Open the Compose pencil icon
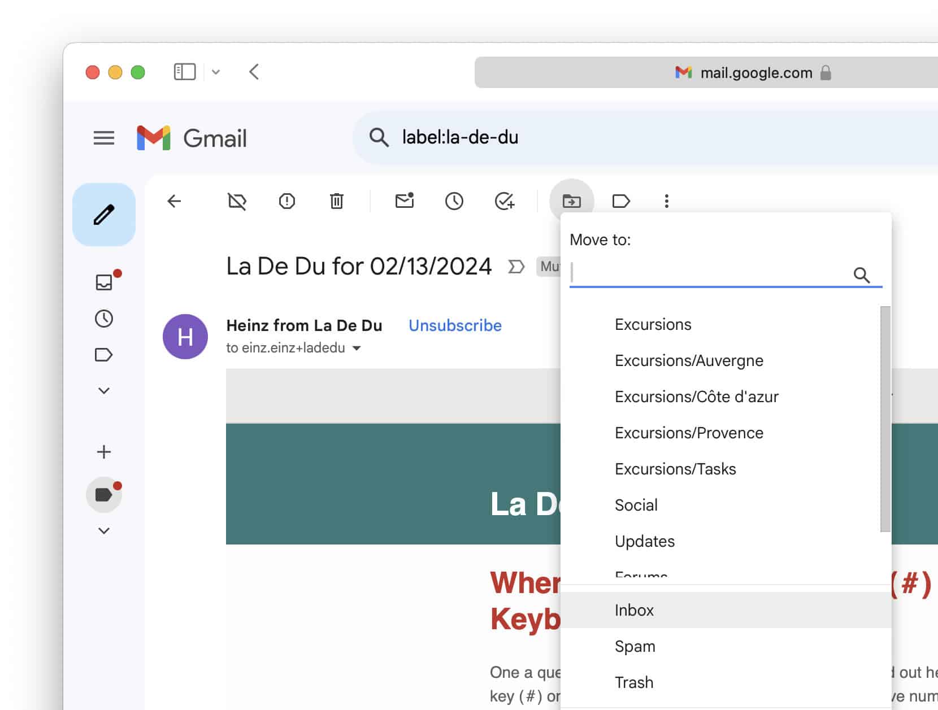Viewport: 938px width, 710px height. pyautogui.click(x=104, y=214)
